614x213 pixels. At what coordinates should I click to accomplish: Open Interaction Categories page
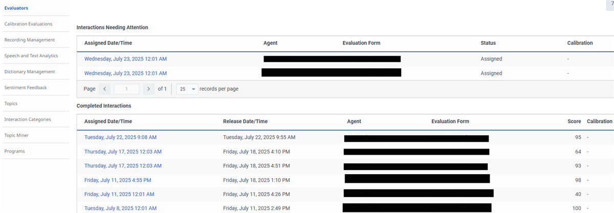pyautogui.click(x=27, y=119)
